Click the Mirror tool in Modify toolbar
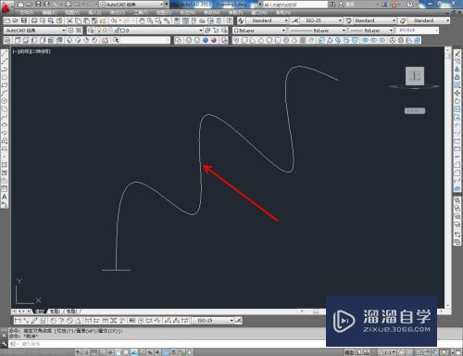 click(457, 69)
